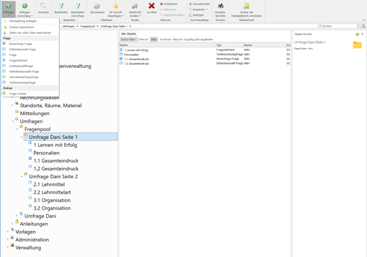This screenshot has width=367, height=257.
Task: Click Ausschneiden in the Zwischenablage group
Action: click(200, 4)
